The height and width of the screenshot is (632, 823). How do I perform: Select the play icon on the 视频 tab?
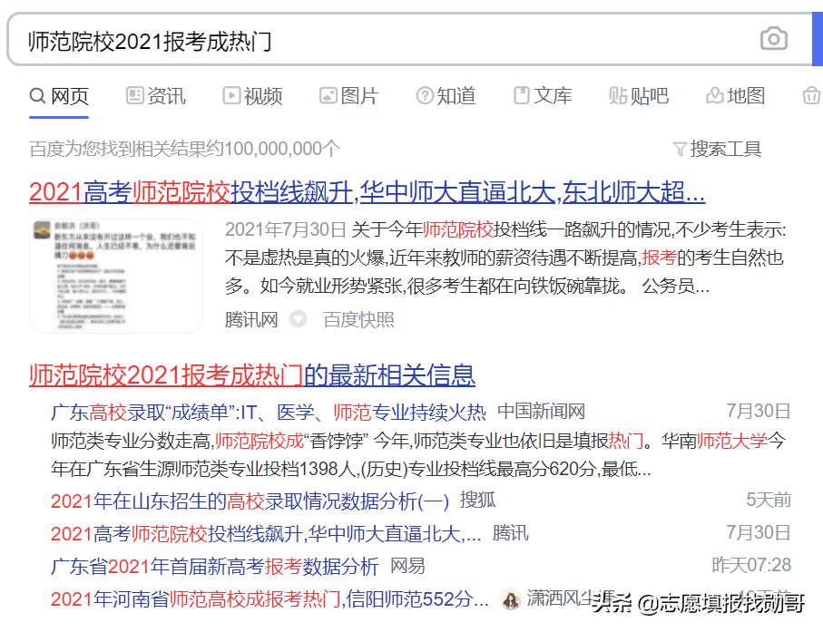point(230,95)
